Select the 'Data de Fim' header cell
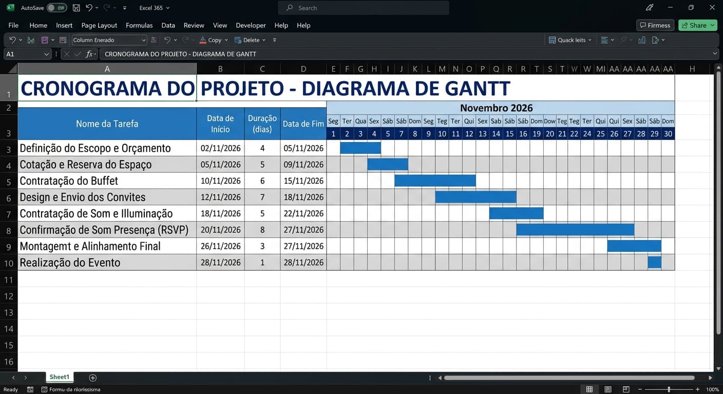The image size is (723, 394). coord(303,124)
